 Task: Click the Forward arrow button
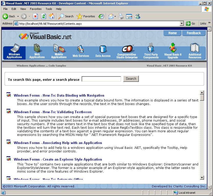(24, 16)
